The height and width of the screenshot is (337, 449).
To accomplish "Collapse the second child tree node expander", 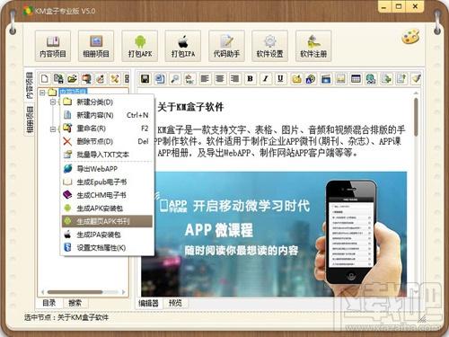I will 53,129.
